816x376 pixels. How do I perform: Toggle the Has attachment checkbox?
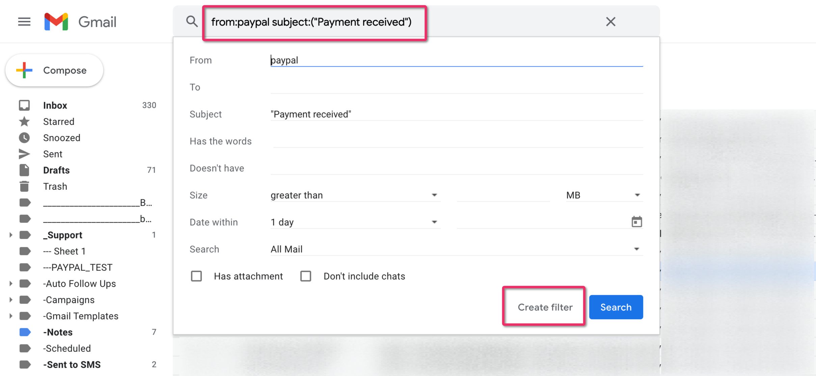196,276
